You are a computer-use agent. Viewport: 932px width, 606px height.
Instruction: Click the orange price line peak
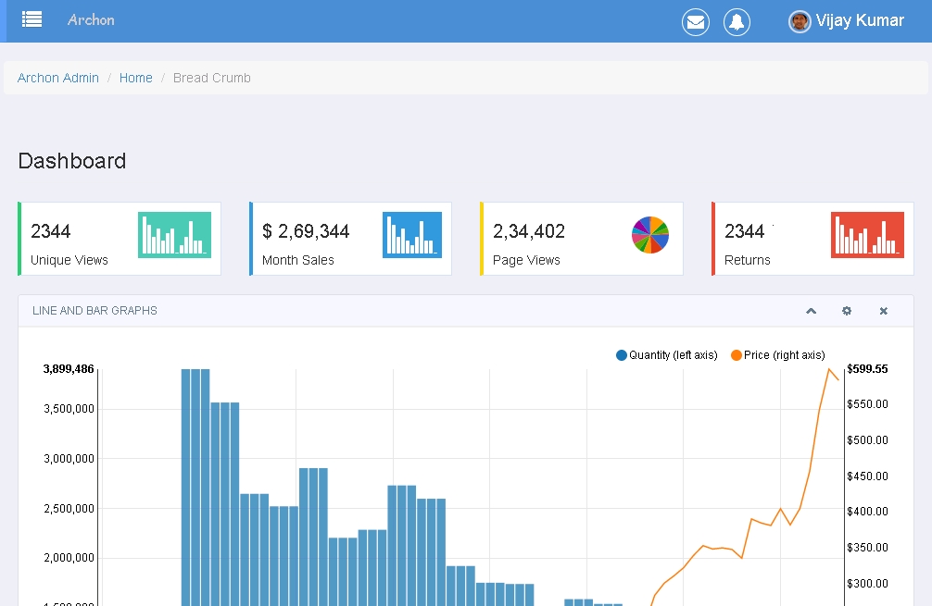829,369
